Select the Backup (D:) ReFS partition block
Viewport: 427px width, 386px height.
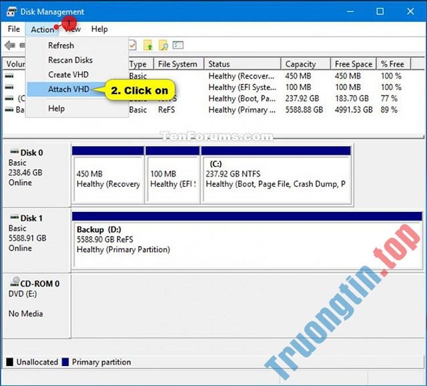247,241
